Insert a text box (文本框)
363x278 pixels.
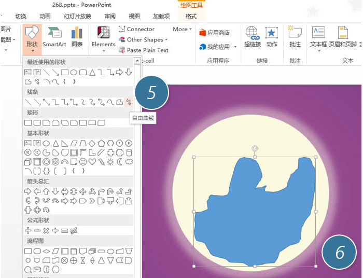[x=318, y=37]
